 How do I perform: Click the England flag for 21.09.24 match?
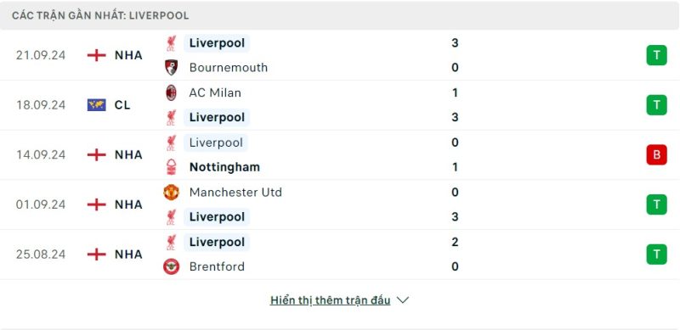click(96, 55)
